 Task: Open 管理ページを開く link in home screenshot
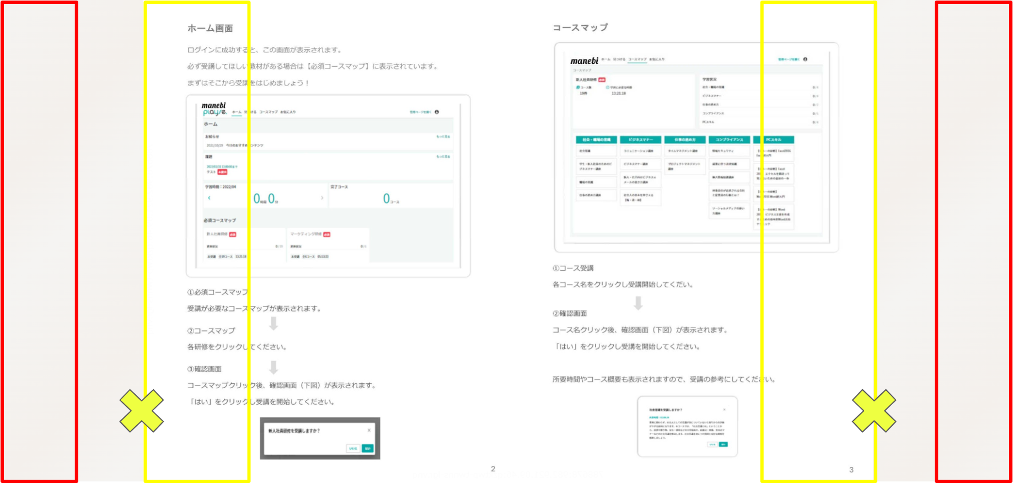pyautogui.click(x=420, y=112)
